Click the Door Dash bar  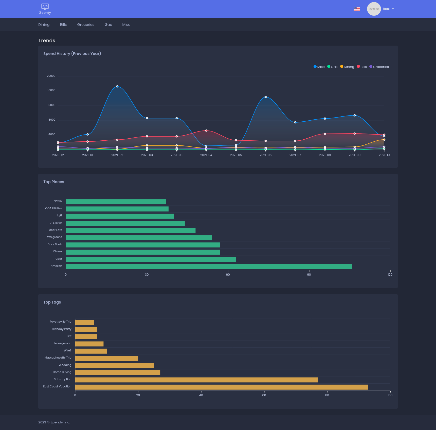click(143, 245)
